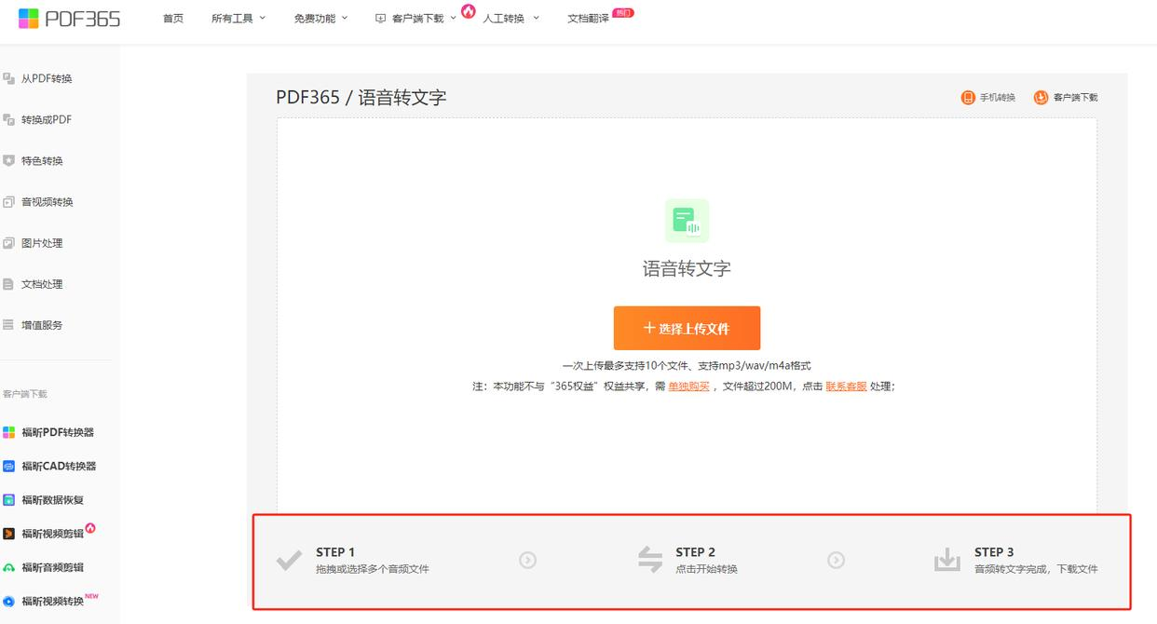Open the 文档翻译 menu item
This screenshot has width=1157, height=624.
click(x=588, y=19)
